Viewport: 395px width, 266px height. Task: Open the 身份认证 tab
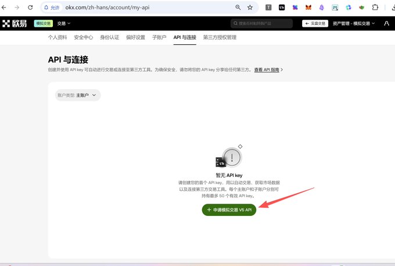[x=110, y=37]
